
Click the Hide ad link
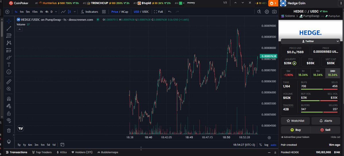coord(335,137)
